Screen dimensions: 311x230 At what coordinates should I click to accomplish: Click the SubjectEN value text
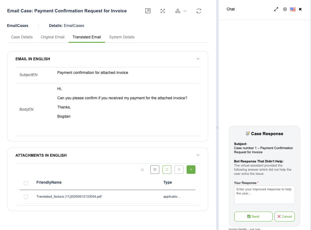coord(93,73)
